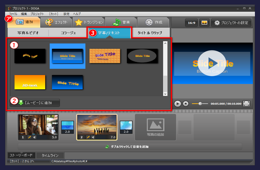Click the scrollbar down arrow in the caption list

pos(165,94)
